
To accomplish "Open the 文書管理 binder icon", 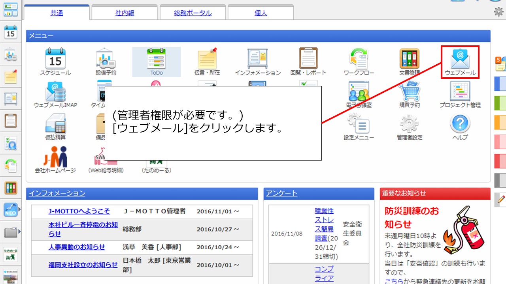I will [x=409, y=61].
